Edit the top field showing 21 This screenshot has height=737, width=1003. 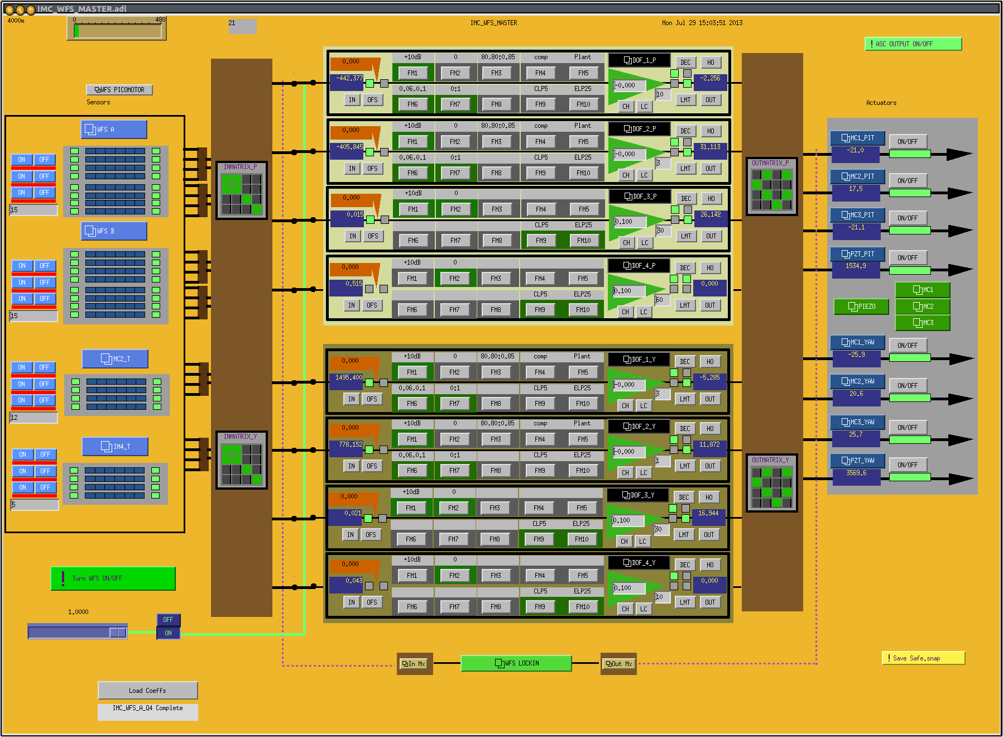[242, 26]
